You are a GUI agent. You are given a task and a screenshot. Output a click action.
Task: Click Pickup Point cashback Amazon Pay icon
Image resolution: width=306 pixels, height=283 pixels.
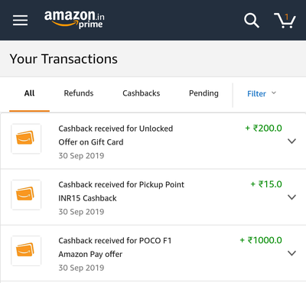[x=26, y=195]
